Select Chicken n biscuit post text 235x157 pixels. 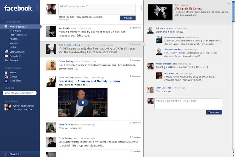(x=70, y=128)
